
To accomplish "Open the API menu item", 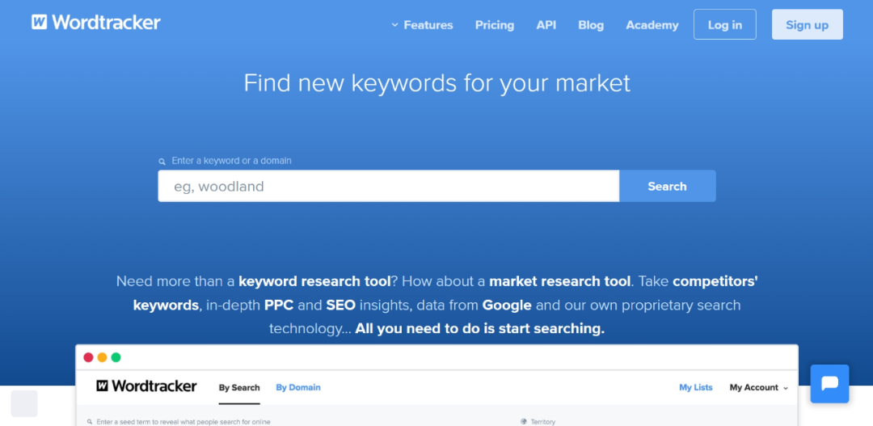I will click(x=546, y=25).
